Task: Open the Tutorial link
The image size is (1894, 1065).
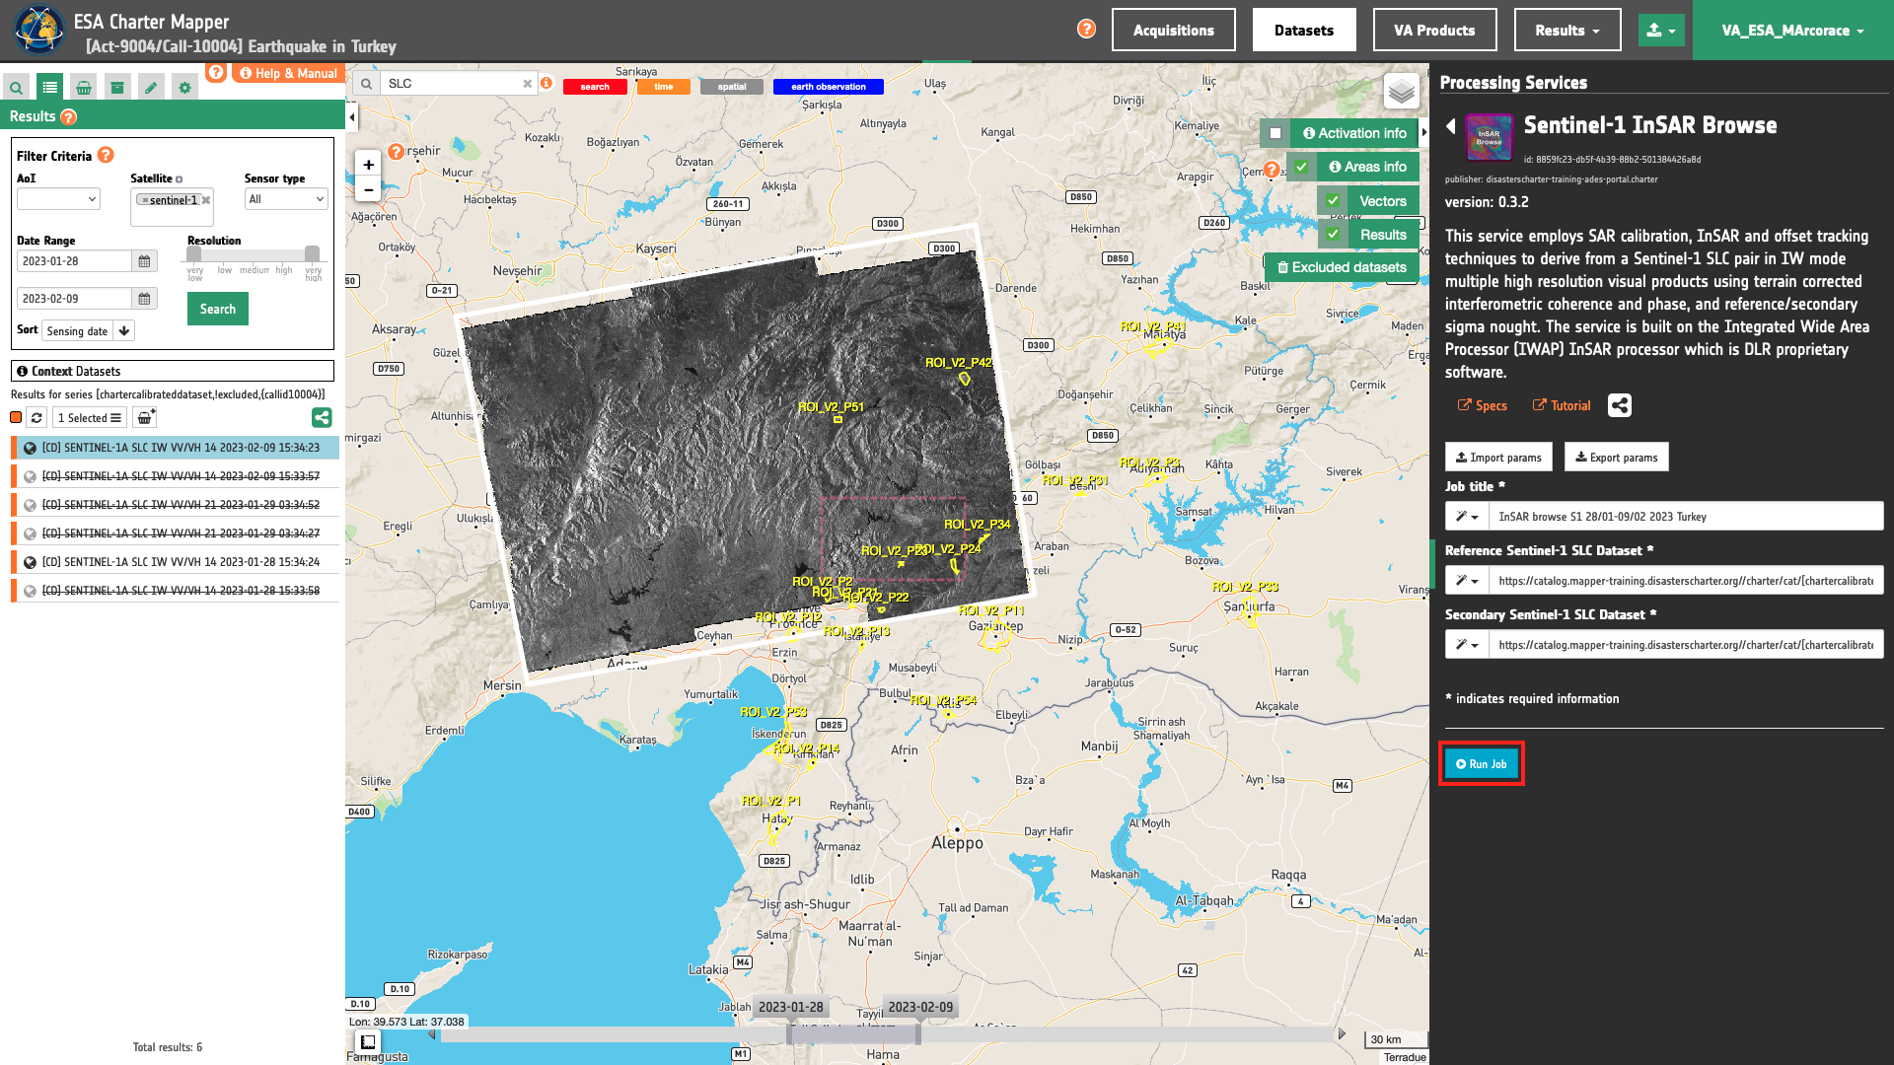Action: click(x=1562, y=405)
